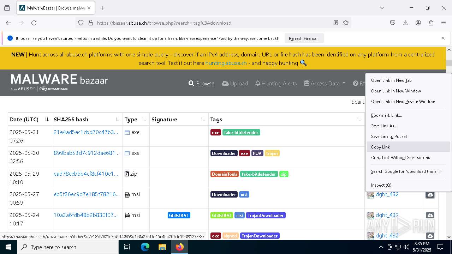Click fake-bitdefender tag in first row
This screenshot has height=254, width=452.
click(x=241, y=133)
